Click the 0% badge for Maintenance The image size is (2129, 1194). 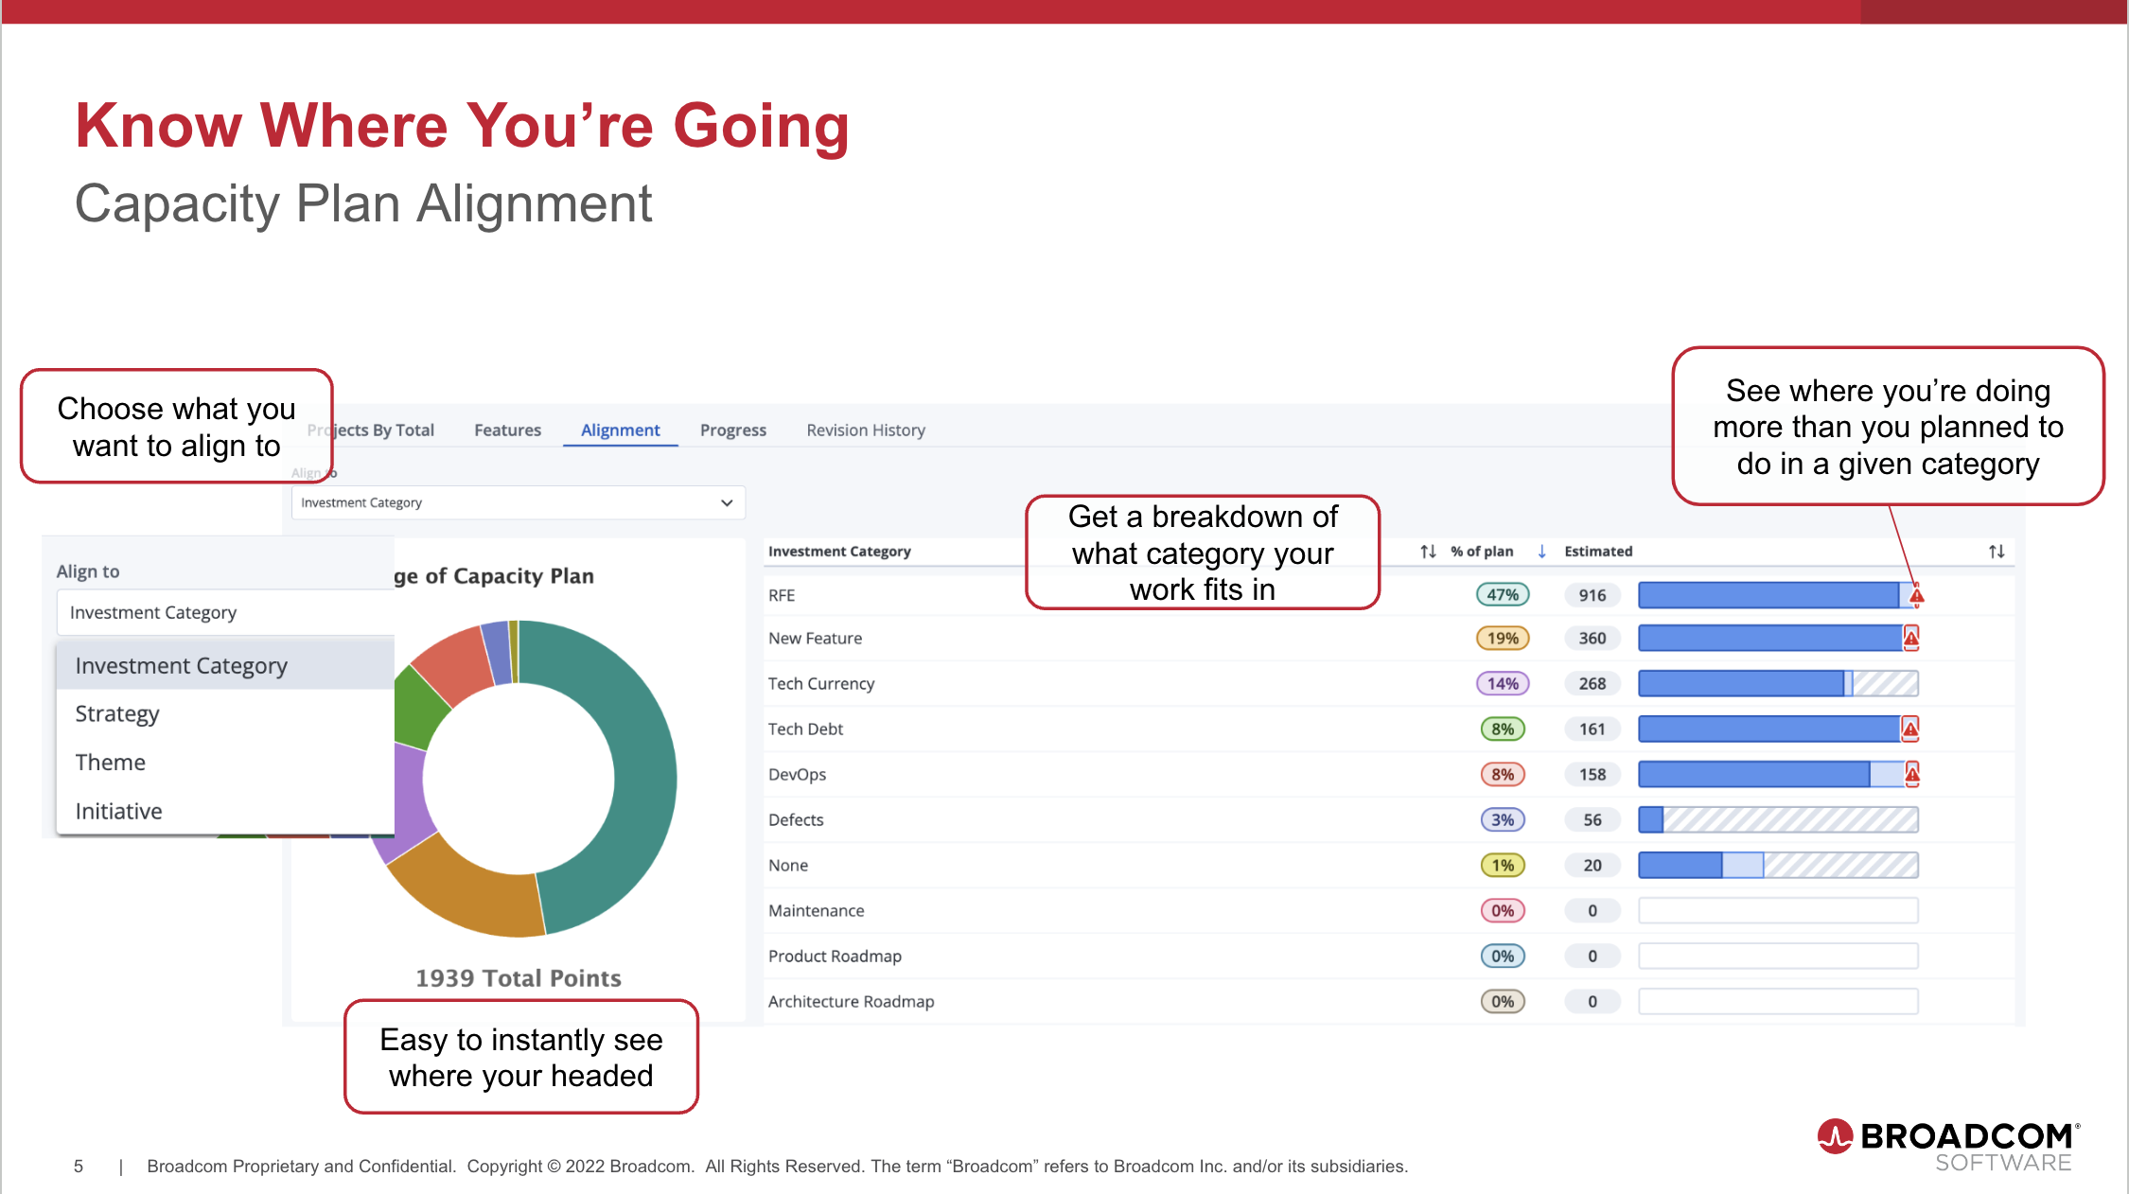pos(1503,910)
